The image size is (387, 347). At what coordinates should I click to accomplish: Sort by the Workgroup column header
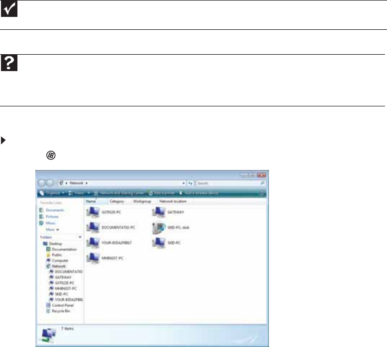[x=142, y=201]
